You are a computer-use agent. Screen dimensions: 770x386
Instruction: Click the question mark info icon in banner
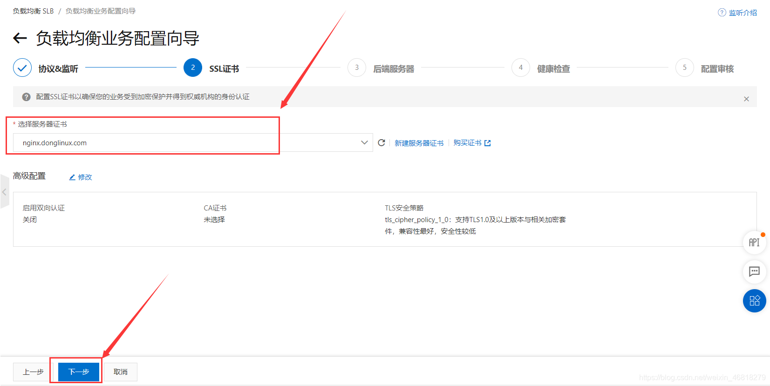pyautogui.click(x=27, y=97)
